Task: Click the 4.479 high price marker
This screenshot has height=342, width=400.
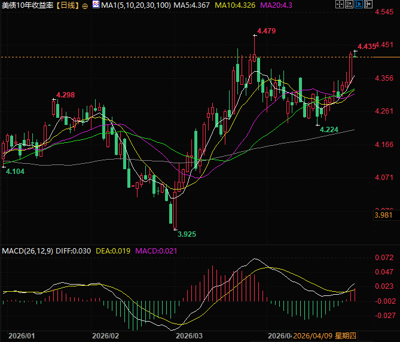Action: (x=266, y=30)
